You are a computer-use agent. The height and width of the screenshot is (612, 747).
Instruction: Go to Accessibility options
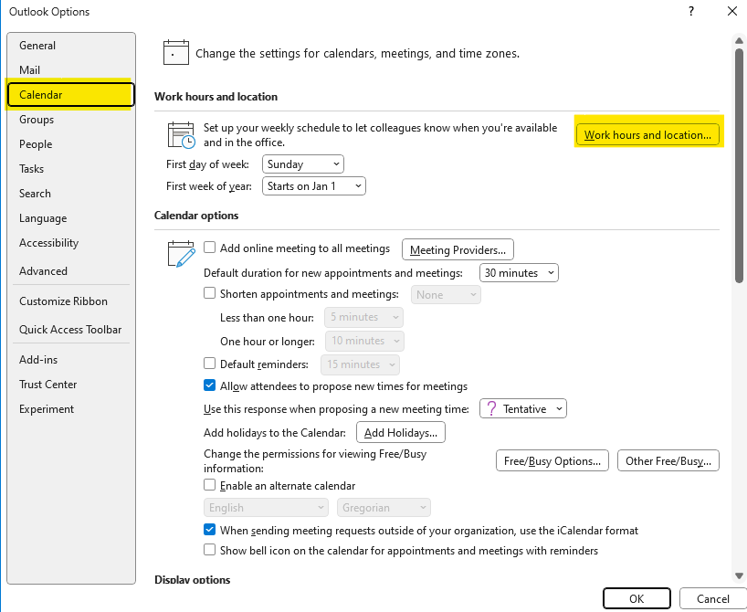coord(70,243)
